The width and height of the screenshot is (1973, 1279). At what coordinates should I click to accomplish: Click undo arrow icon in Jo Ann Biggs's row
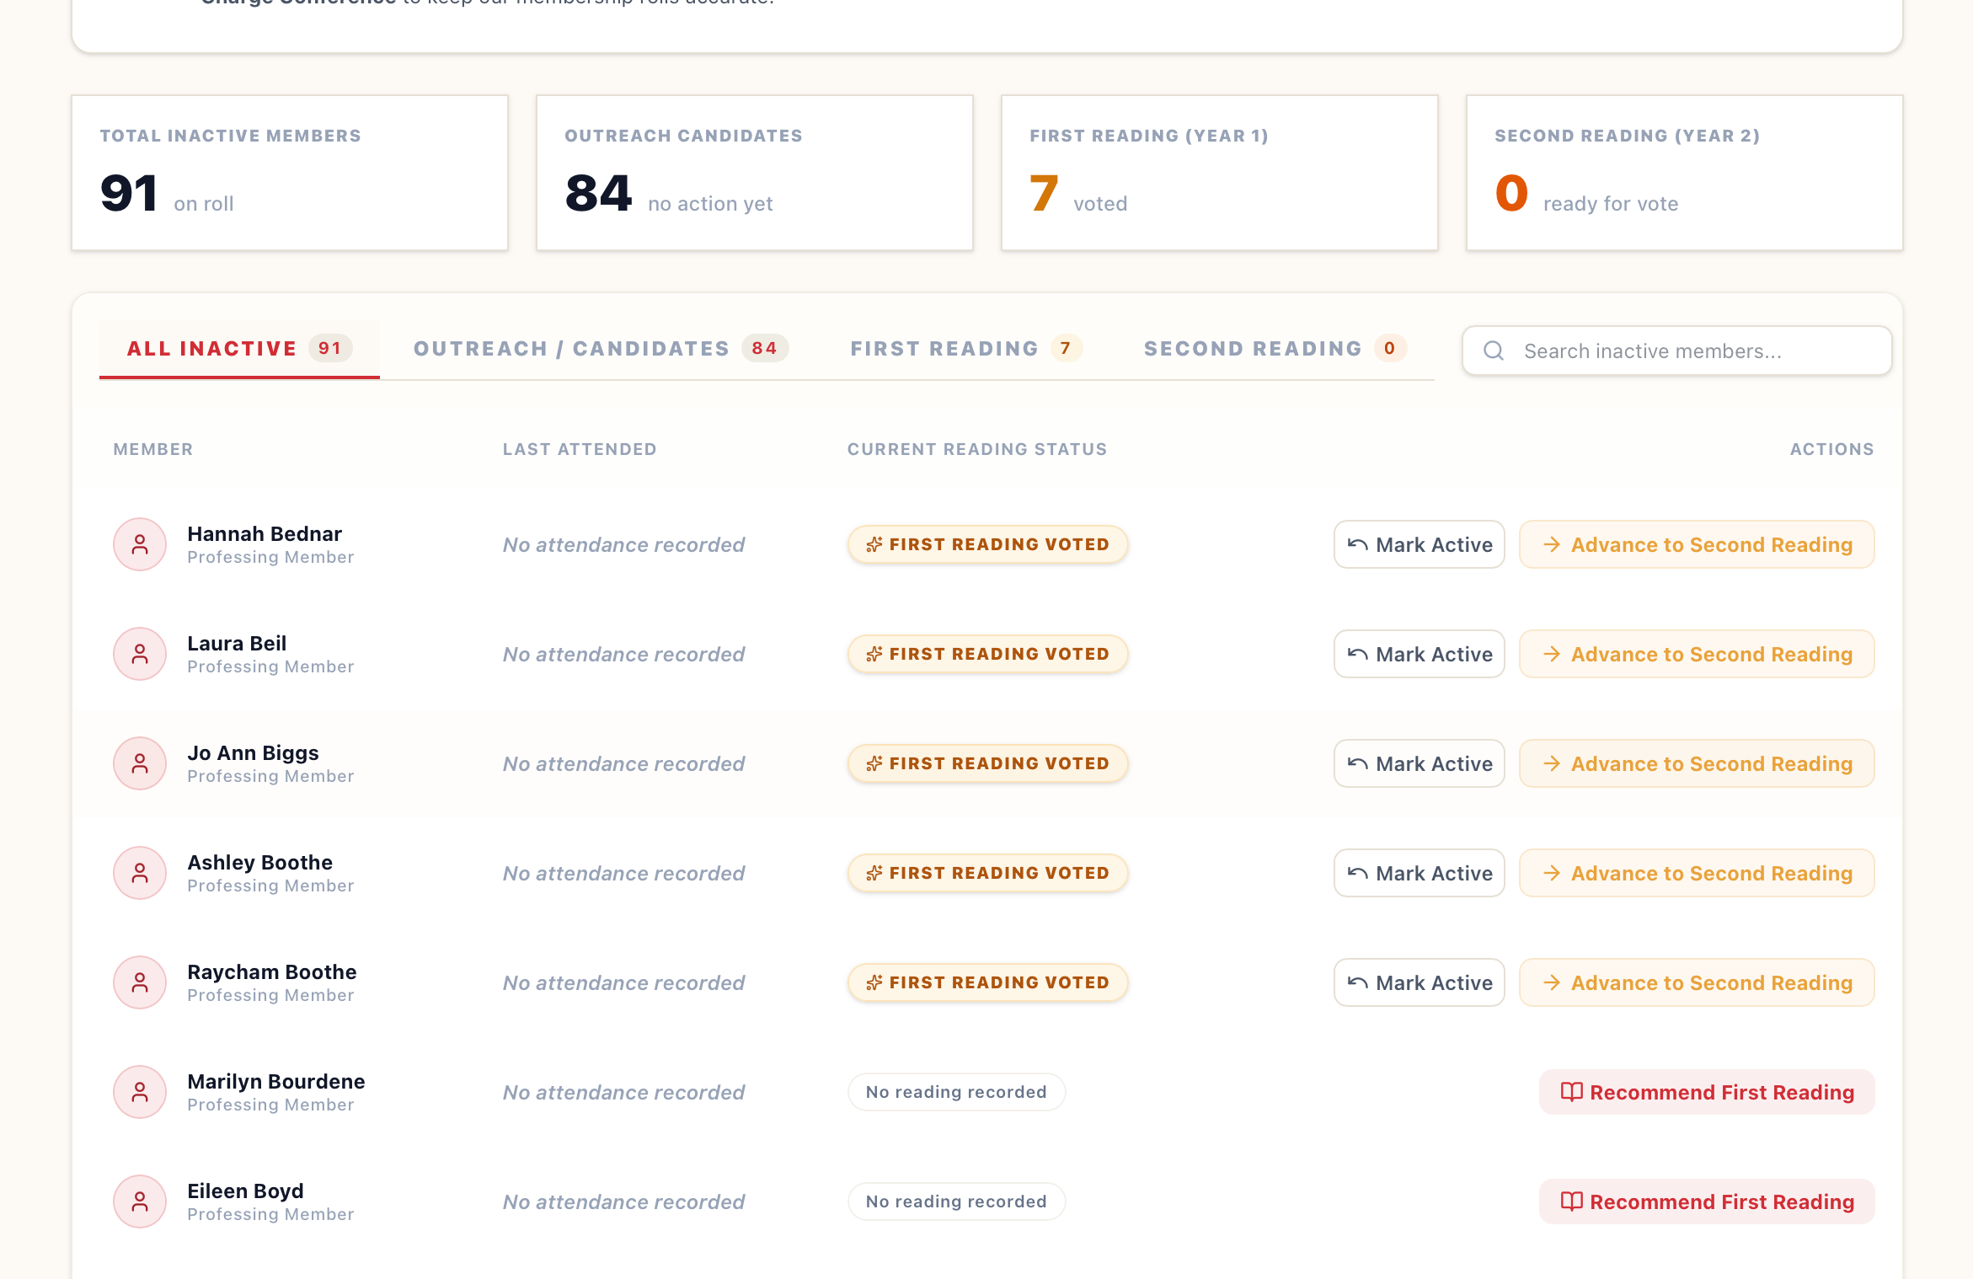(x=1357, y=763)
